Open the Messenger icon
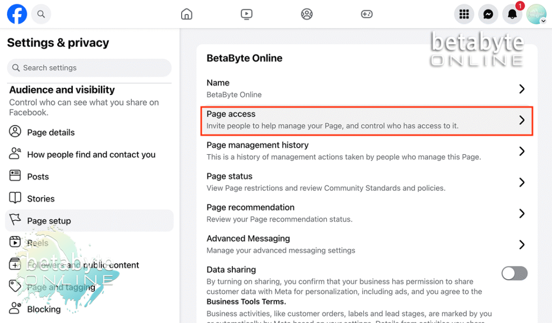 488,15
